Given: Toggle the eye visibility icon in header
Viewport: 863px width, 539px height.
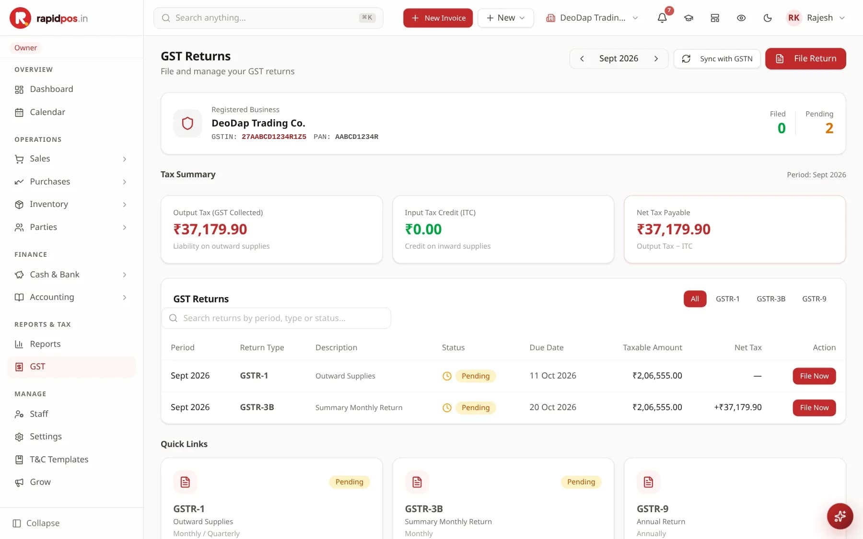Looking at the screenshot, I should (x=741, y=18).
